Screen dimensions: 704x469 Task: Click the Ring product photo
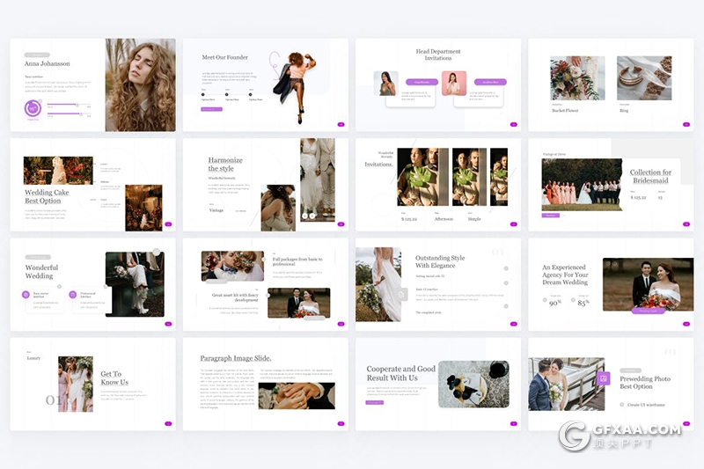coord(644,78)
